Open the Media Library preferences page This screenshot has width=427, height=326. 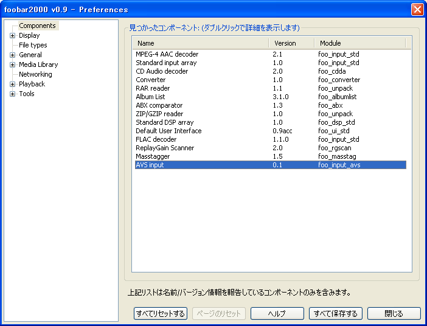[x=38, y=64]
